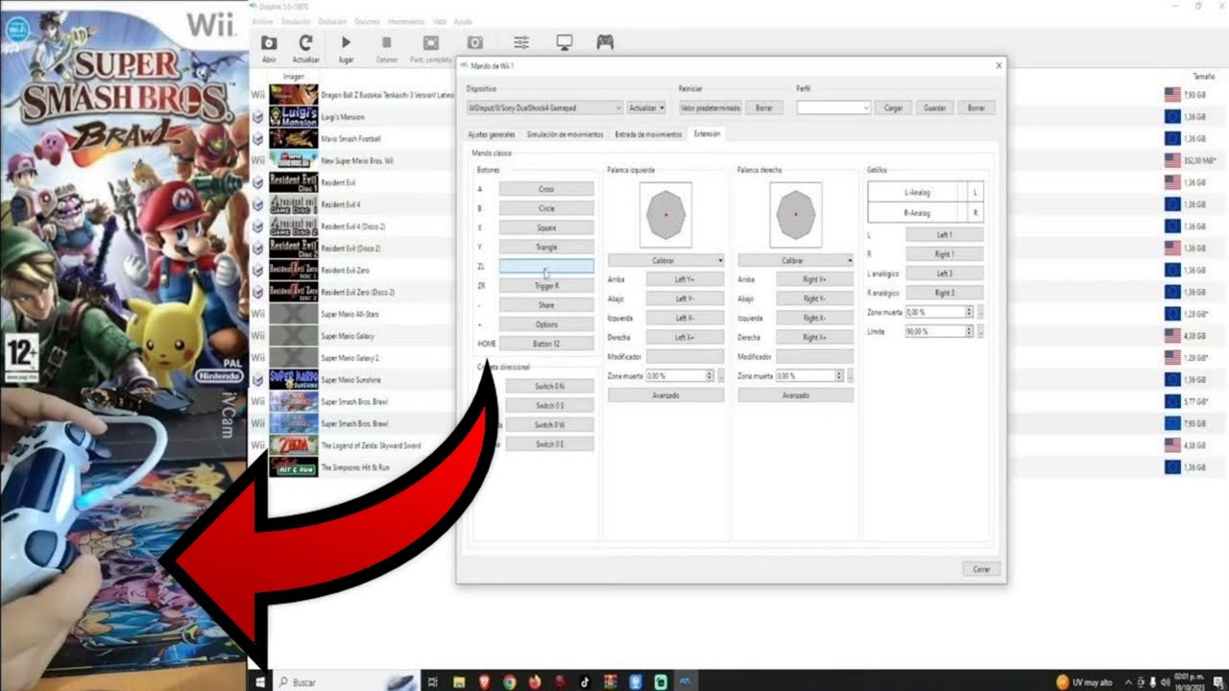Select the Luigi's Mansion game thumbnail
The height and width of the screenshot is (691, 1229).
(x=293, y=117)
